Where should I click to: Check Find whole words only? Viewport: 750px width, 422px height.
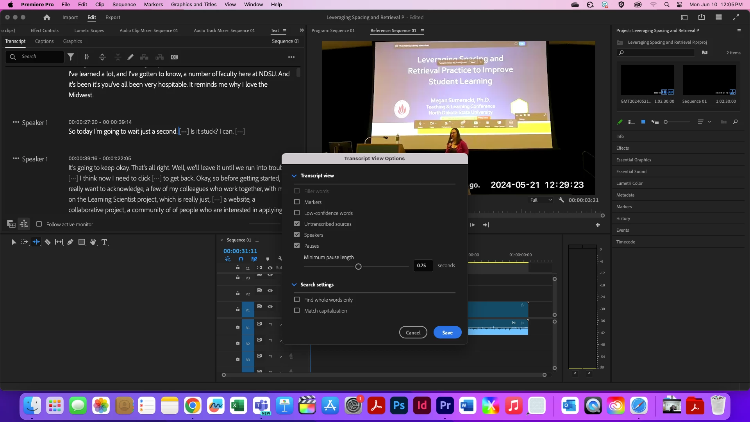point(297,300)
